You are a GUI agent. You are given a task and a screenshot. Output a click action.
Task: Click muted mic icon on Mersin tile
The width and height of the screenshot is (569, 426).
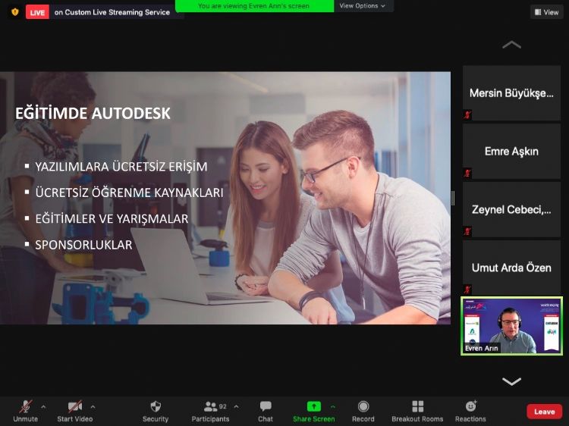[467, 115]
